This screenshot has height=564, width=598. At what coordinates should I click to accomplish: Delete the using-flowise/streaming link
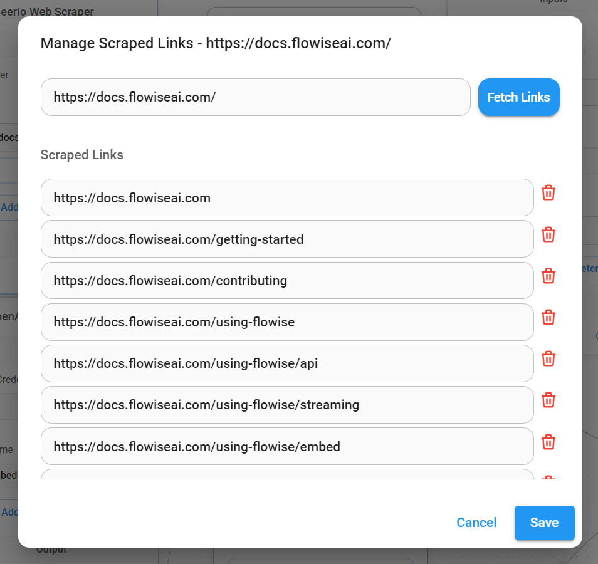point(548,400)
